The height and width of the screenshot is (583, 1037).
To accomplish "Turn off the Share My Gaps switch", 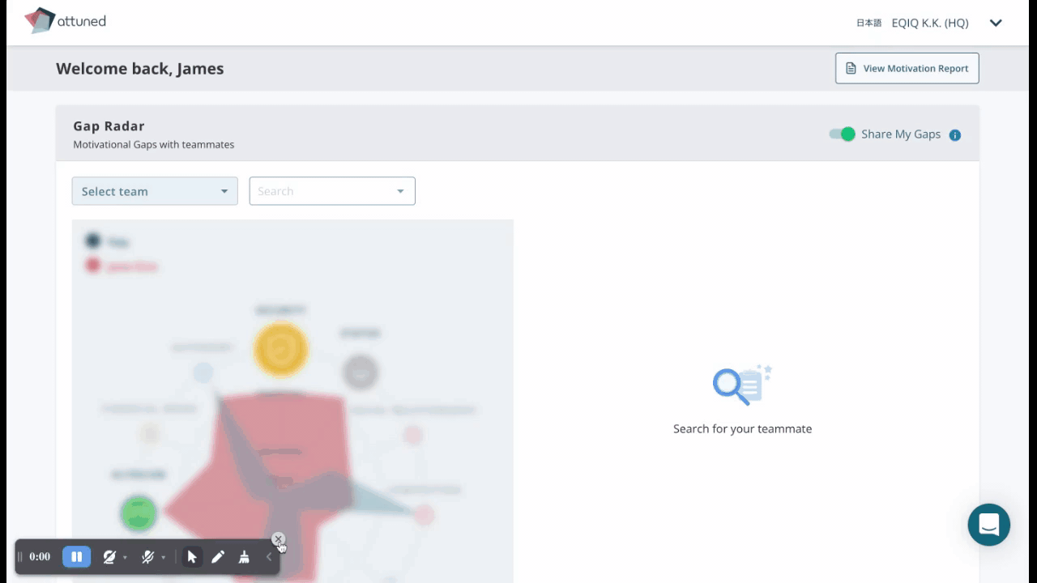I will [842, 134].
